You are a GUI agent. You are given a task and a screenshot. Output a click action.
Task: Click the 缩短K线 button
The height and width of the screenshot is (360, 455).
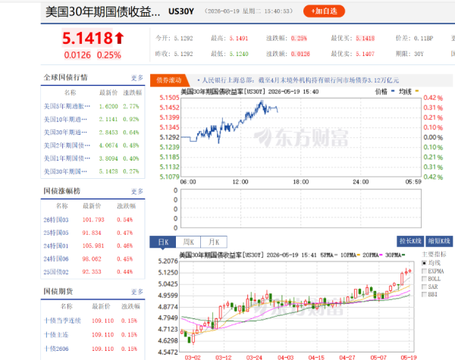439,241
